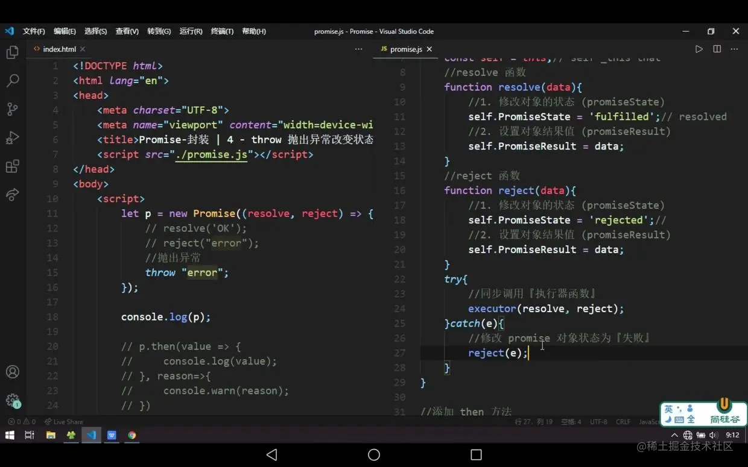Open the Run and Debug view
Image resolution: width=748 pixels, height=467 pixels.
coord(12,137)
